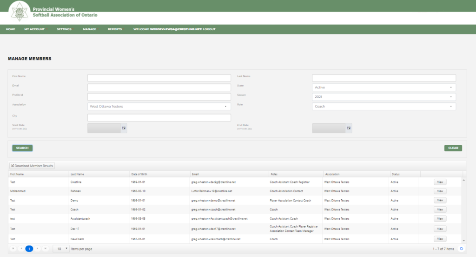476x257 pixels.
Task: Jump to the last results page
Action: 45,249
